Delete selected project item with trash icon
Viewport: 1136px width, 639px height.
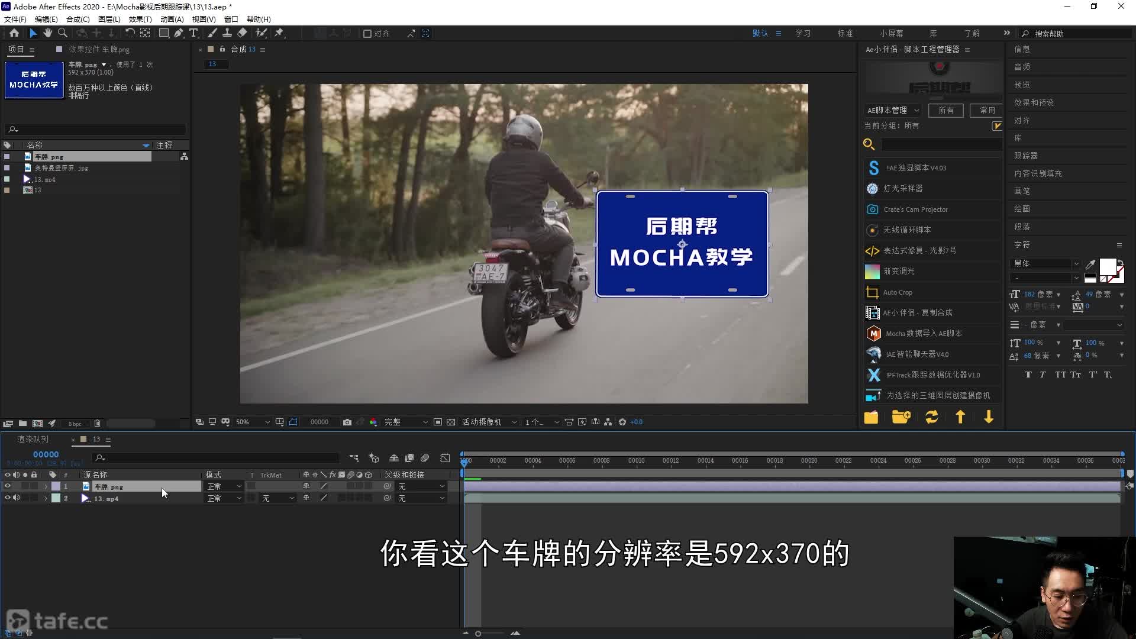pos(98,424)
